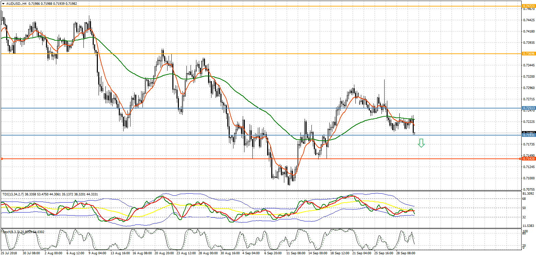Screen dimensions: 536x257
Task: Click the triangle beside AUDUSD chart title
Action: click(x=3, y=3)
